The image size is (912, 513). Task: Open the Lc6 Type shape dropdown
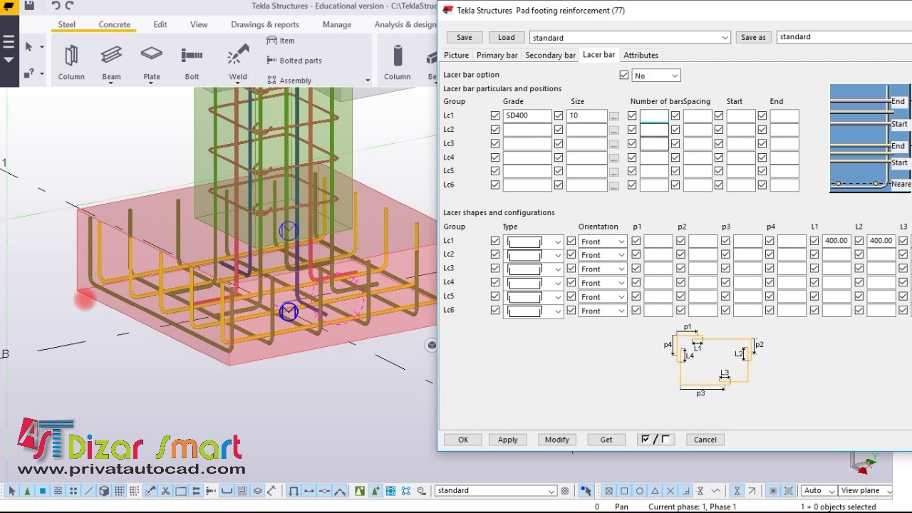click(x=533, y=311)
